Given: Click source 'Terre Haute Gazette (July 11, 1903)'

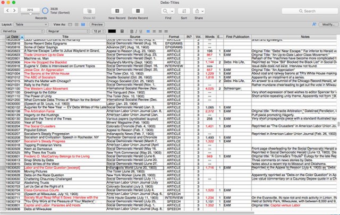Looking at the screenshot, I should pyautogui.click(x=132, y=198).
